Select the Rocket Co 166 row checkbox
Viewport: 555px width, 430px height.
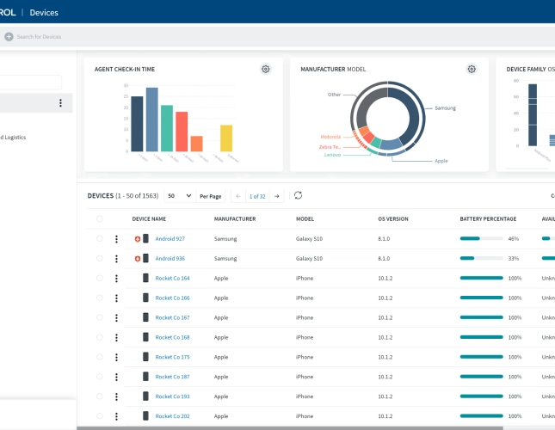pyautogui.click(x=100, y=298)
